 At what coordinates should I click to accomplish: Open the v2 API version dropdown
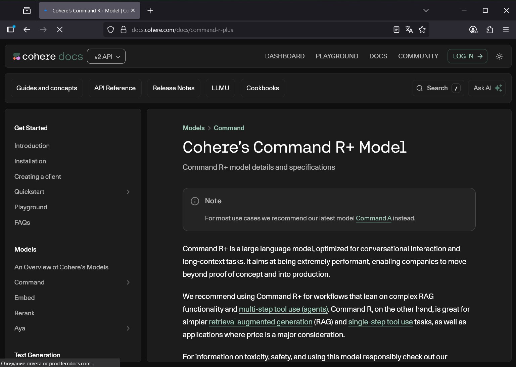[x=106, y=56]
